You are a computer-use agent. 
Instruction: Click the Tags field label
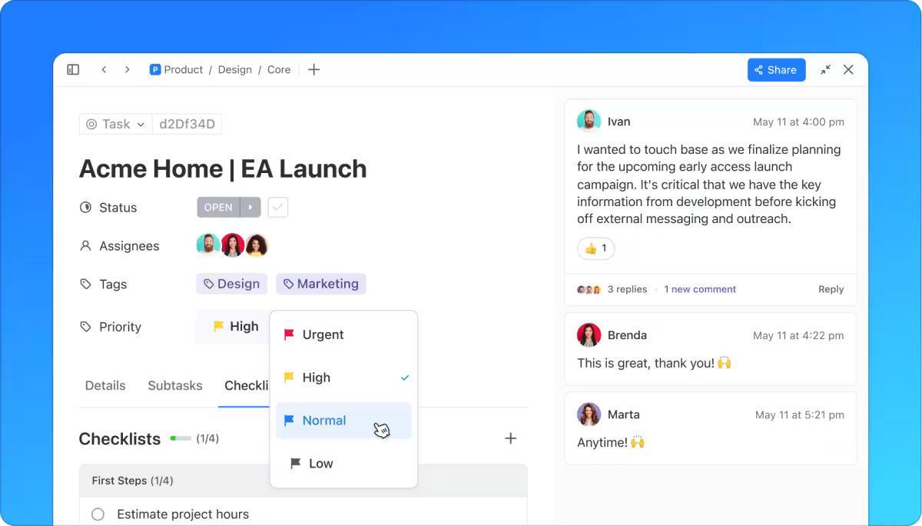[x=113, y=285]
